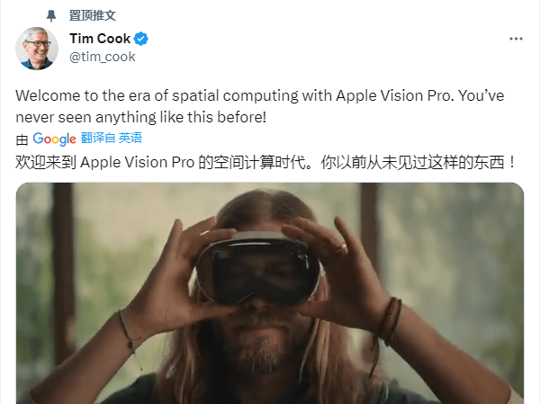
Task: Click the ring on the man's finger
Action: pyautogui.click(x=340, y=248)
